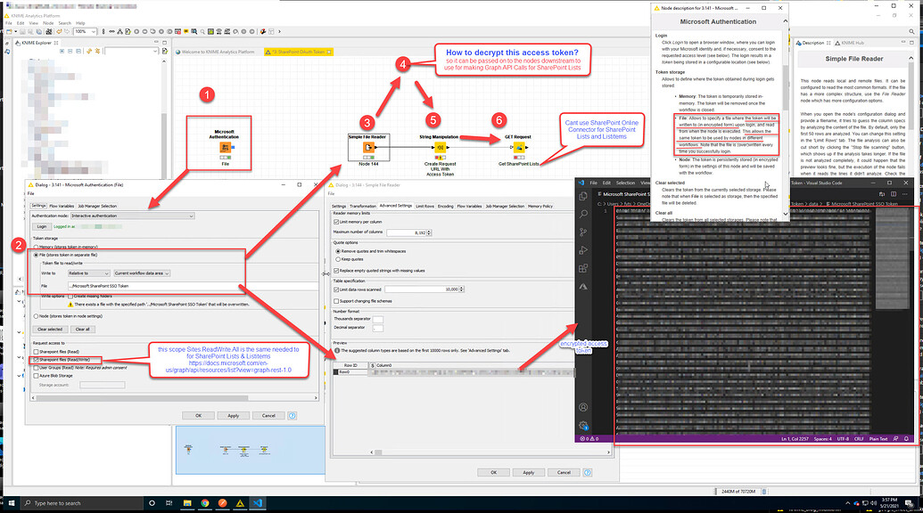Enable the Azure Blob Storage checkbox
Screen dimensions: 923x513
36,376
